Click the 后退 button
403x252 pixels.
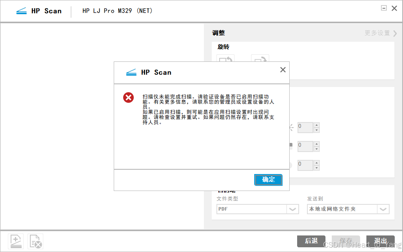pyautogui.click(x=311, y=241)
